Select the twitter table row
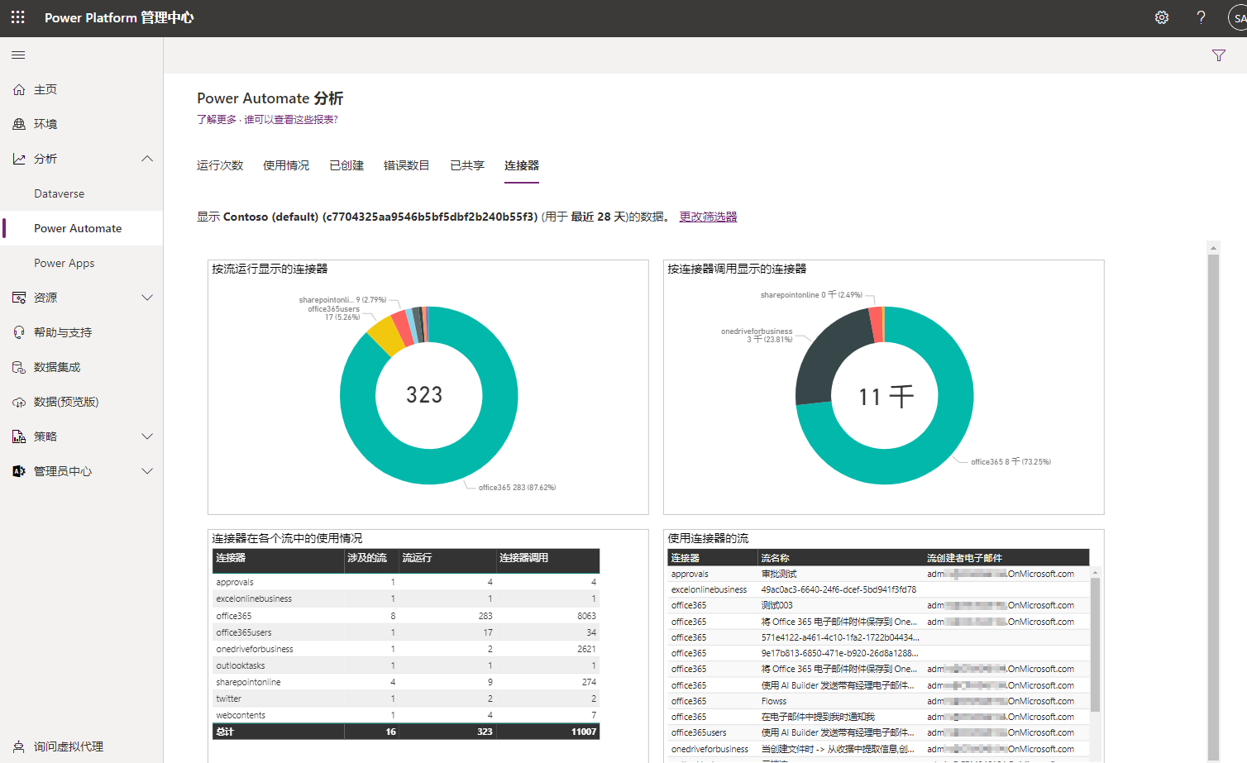 [x=406, y=699]
